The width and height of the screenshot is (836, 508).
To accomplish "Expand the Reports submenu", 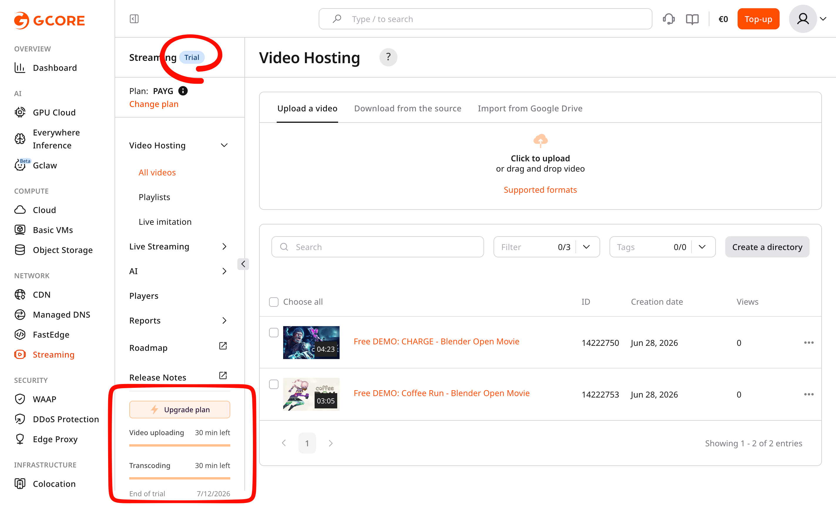I will pos(224,321).
